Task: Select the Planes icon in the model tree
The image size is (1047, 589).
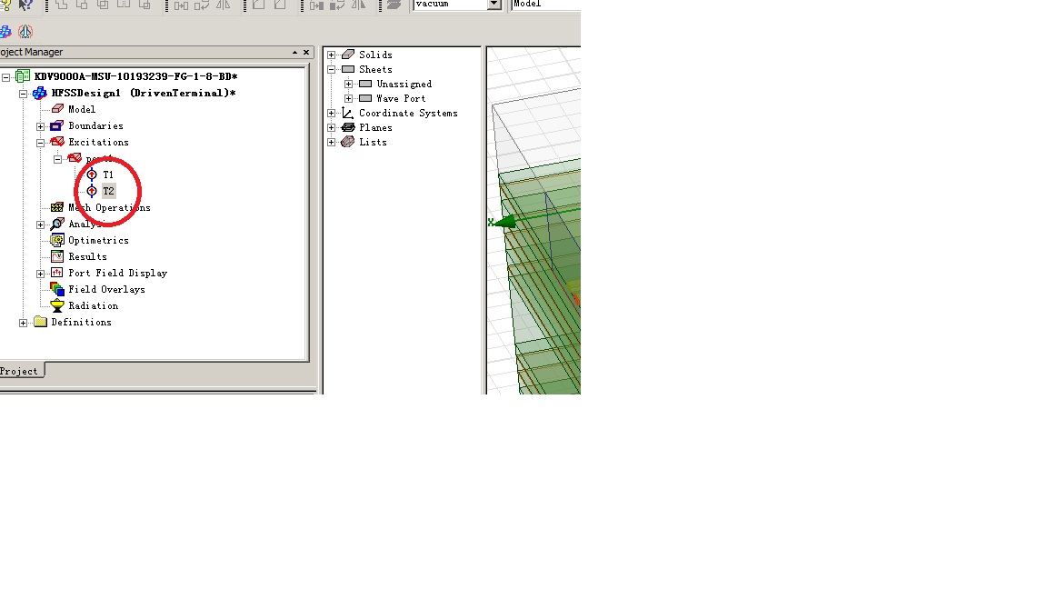Action: pos(348,127)
